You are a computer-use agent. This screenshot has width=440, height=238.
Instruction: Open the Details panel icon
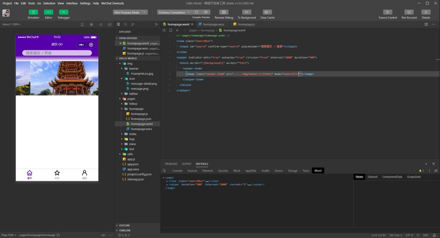426,12
